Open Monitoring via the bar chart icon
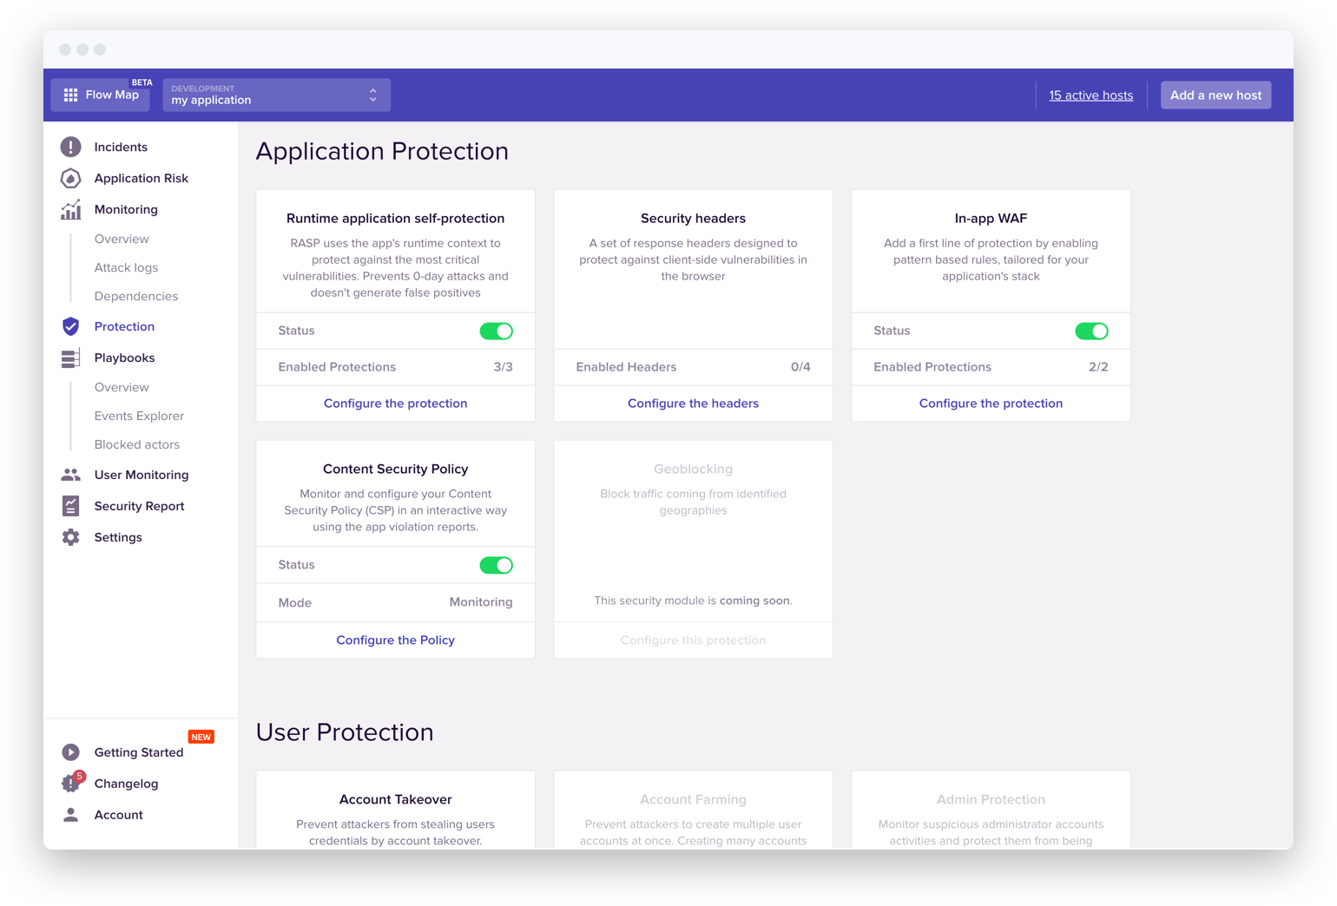The width and height of the screenshot is (1337, 906). point(70,209)
